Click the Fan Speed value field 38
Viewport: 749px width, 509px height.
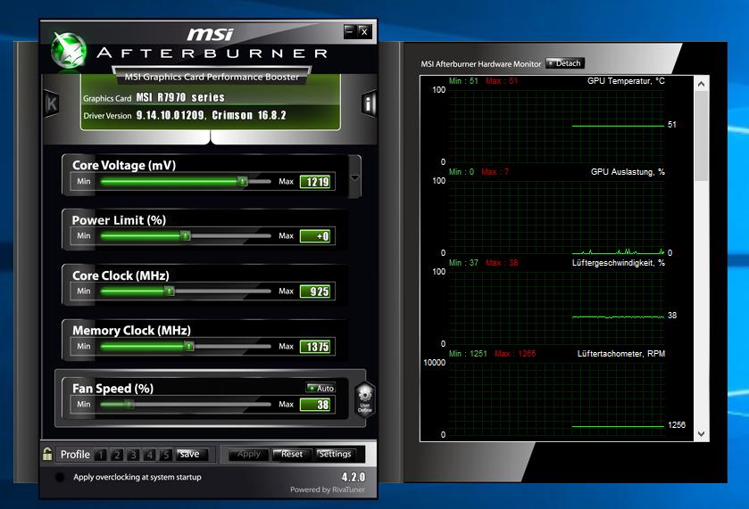pyautogui.click(x=315, y=405)
